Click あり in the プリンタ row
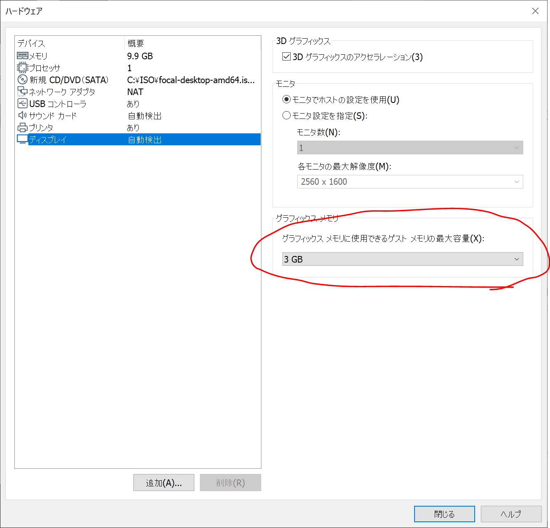 [x=133, y=128]
